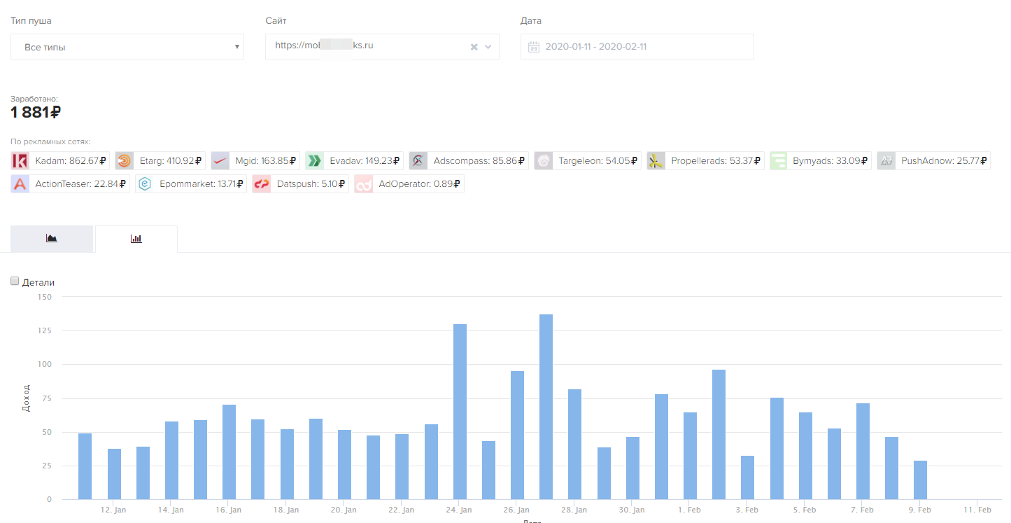
Task: Click the Propellerads propeller icon
Action: 656,161
